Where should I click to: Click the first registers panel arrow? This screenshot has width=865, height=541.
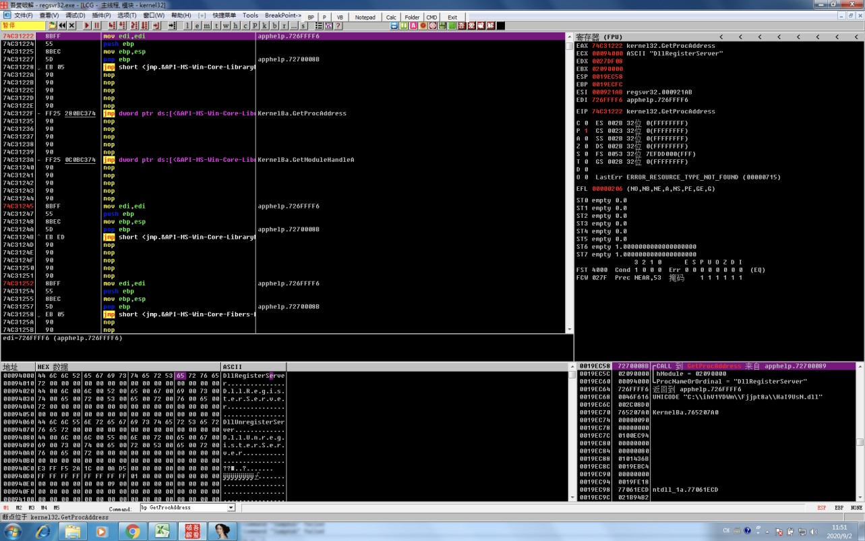[x=721, y=36]
